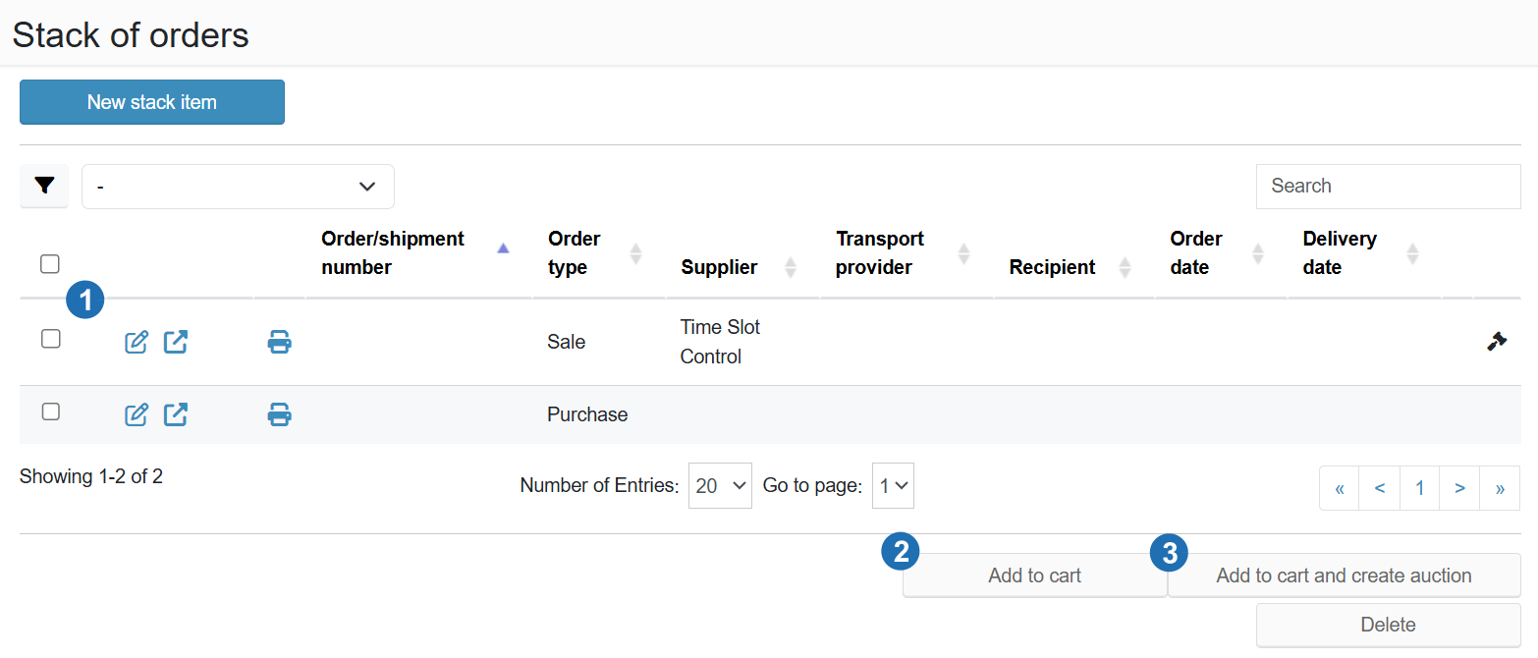The image size is (1538, 658).
Task: Print the Sale order row
Action: (280, 342)
